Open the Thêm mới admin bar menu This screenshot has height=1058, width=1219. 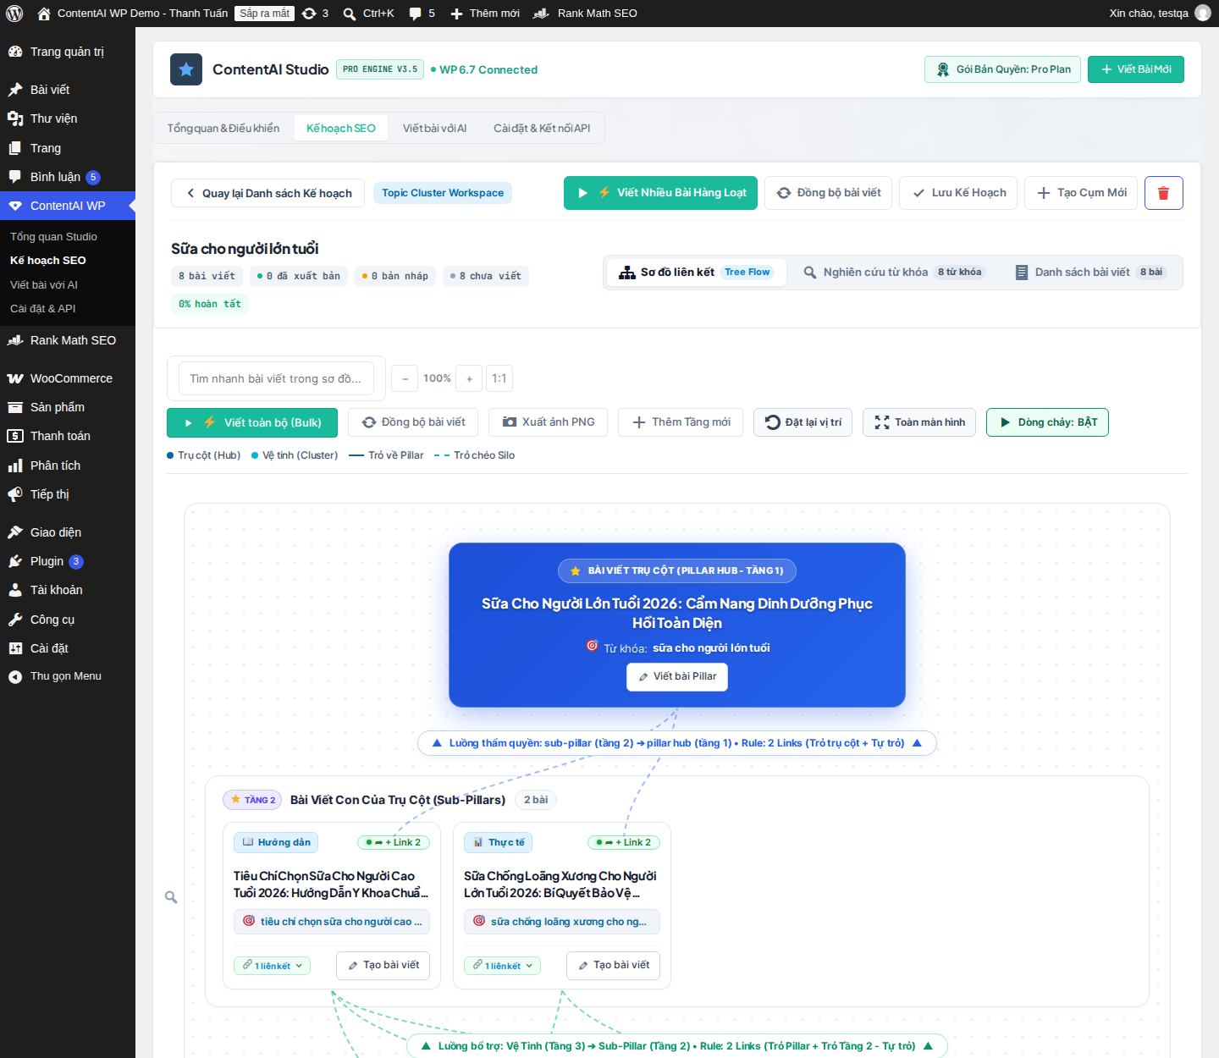pos(484,14)
